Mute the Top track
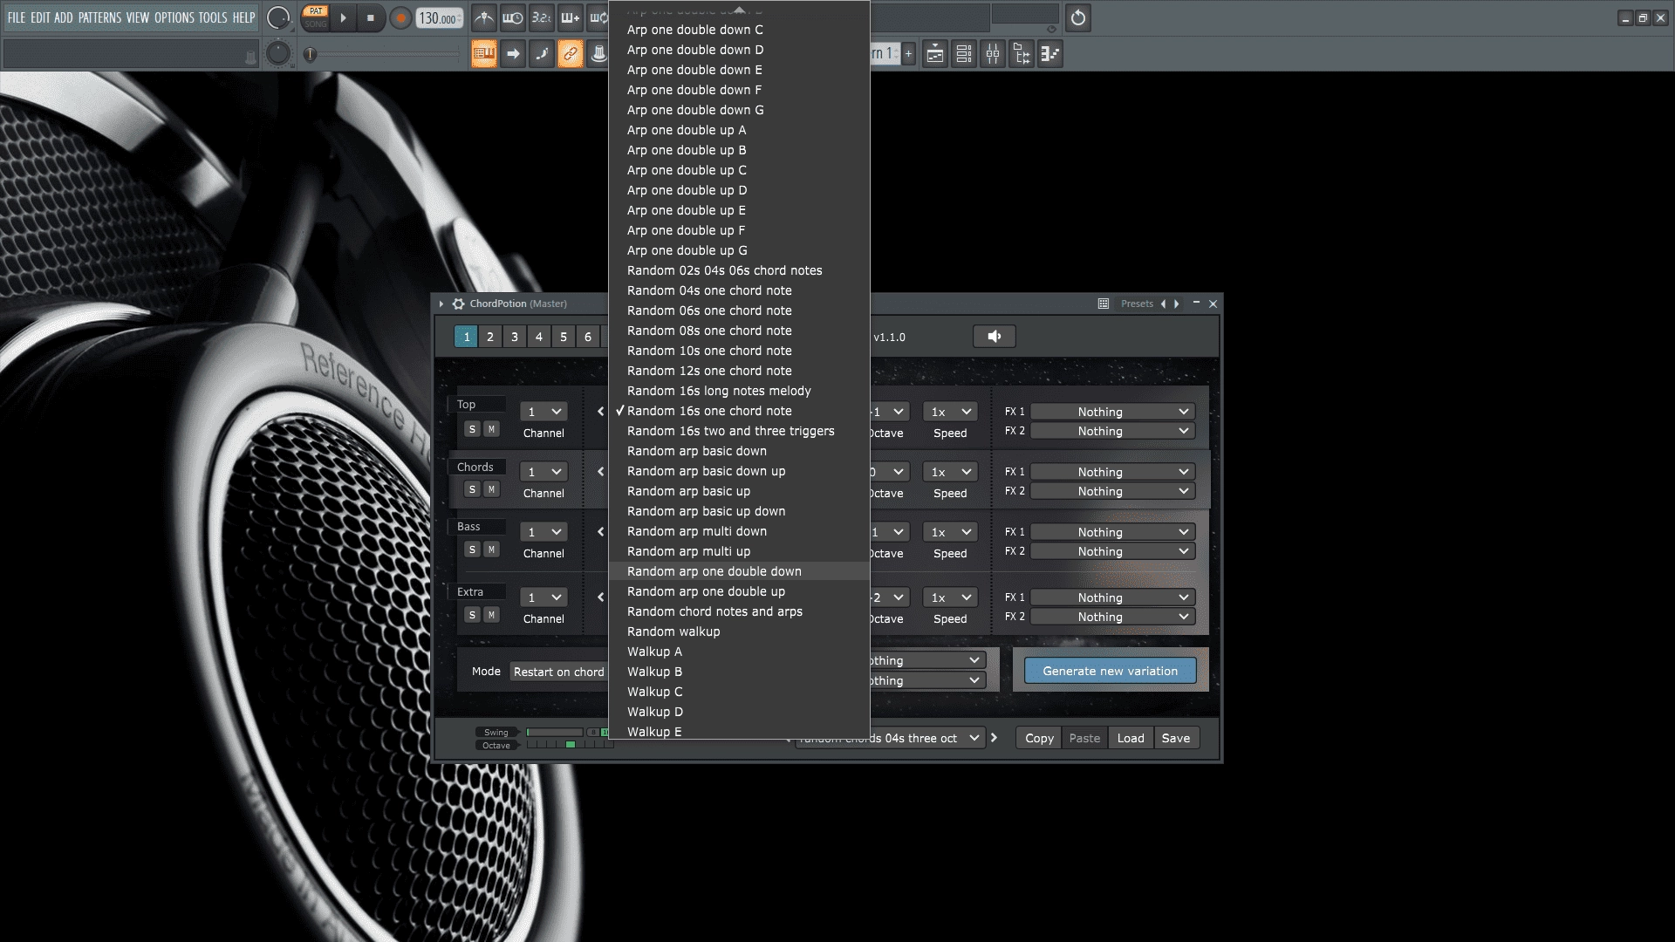Viewport: 1675px width, 942px height. click(491, 429)
